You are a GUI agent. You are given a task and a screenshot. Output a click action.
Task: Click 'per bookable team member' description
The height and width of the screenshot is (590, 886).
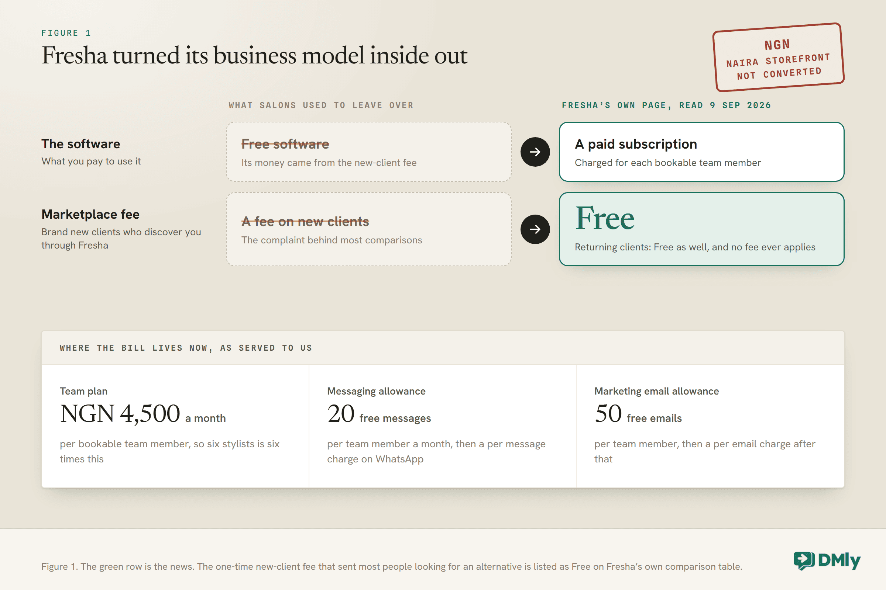click(x=169, y=451)
